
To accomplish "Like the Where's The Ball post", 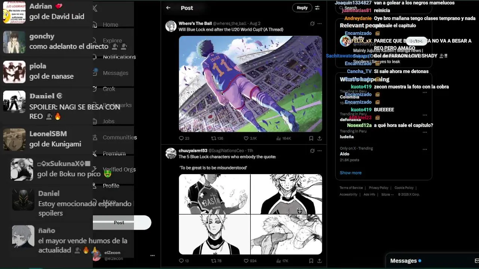I will [x=250, y=138].
